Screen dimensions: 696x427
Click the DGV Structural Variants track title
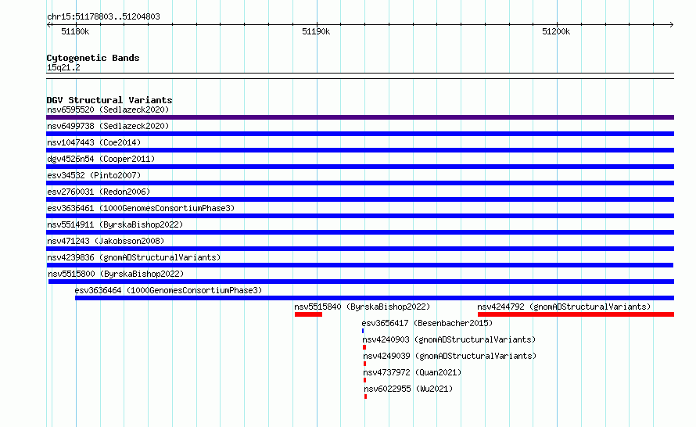point(109,100)
